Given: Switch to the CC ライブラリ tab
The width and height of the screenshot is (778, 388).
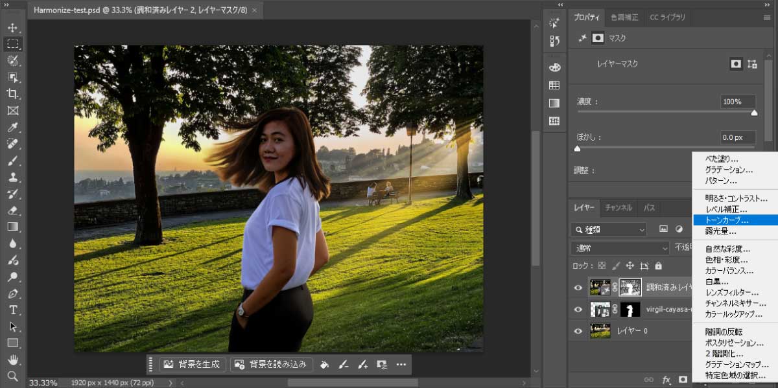Looking at the screenshot, I should pos(667,17).
